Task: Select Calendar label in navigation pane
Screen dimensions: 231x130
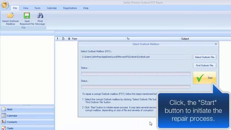Action: coord(12,116)
